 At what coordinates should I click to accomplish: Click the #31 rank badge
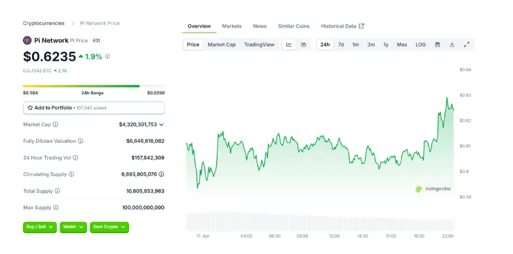(96, 41)
